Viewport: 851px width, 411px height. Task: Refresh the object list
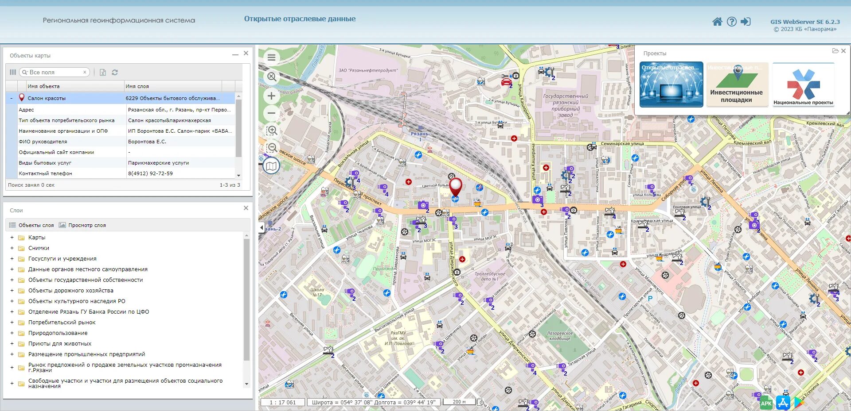[115, 72]
